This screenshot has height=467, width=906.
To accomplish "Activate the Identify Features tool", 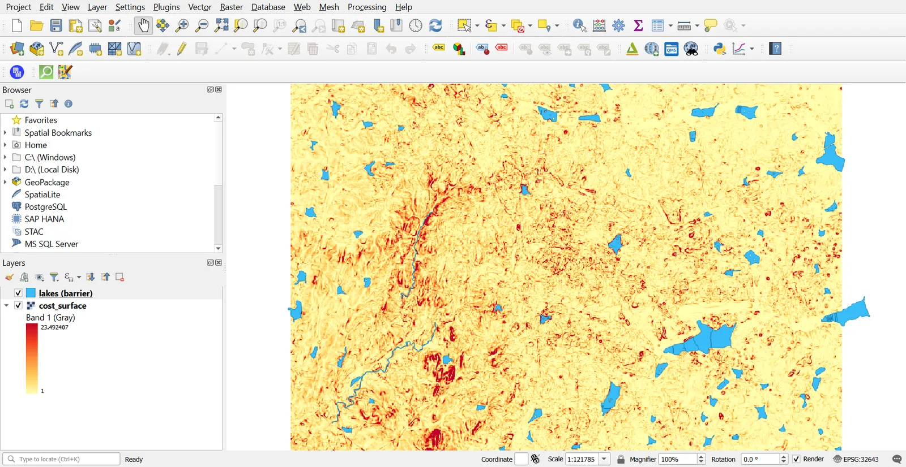I will pos(579,25).
